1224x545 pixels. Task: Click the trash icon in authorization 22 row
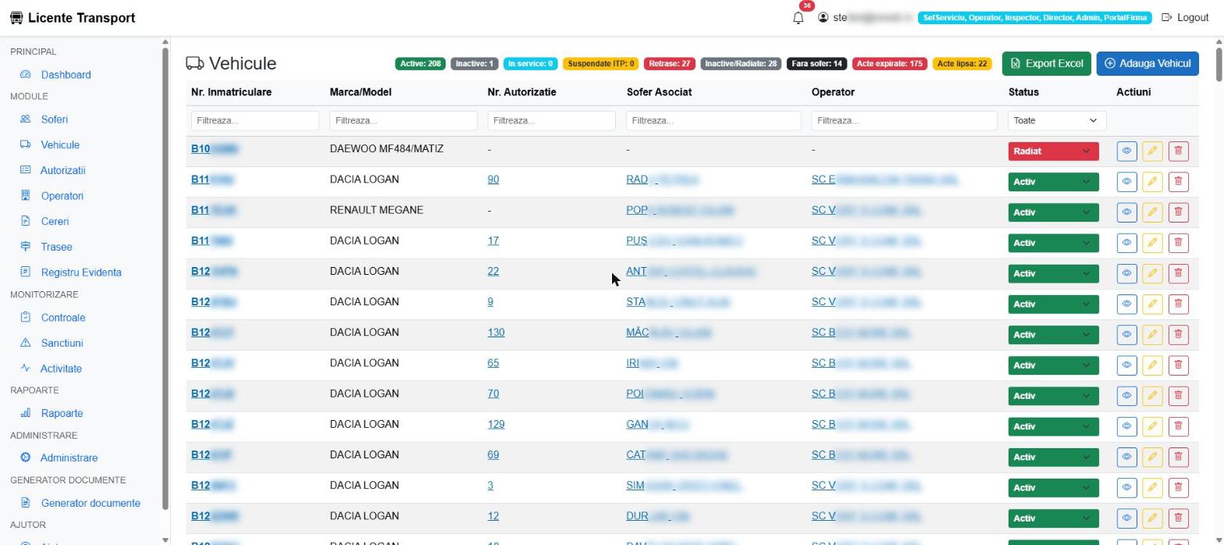click(x=1178, y=273)
